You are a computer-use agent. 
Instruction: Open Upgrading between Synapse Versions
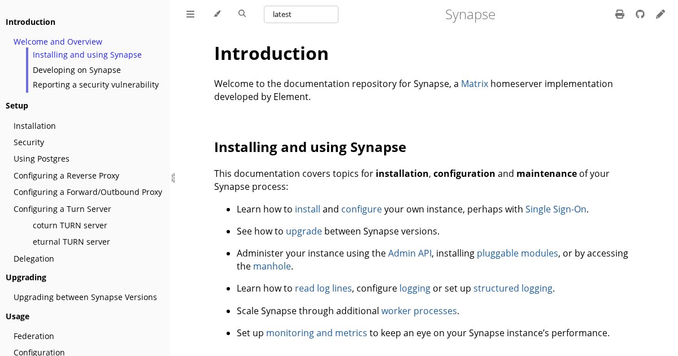85,297
